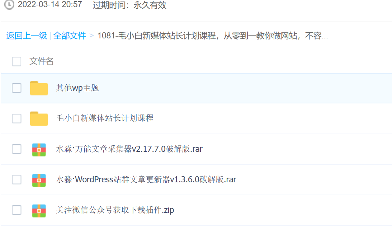
Task: Select file name 水淼·万能文章采集器v2.17.7.0破解版.rar
Action: [x=129, y=149]
